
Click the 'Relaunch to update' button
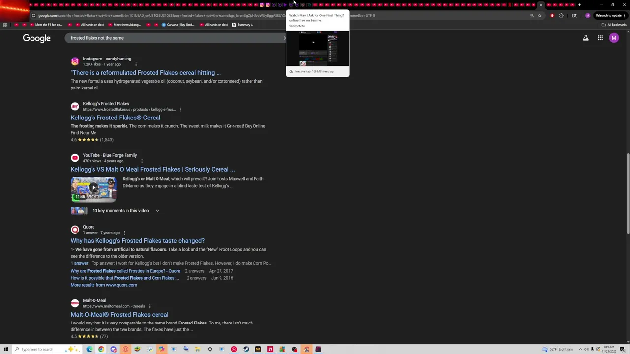(x=608, y=15)
